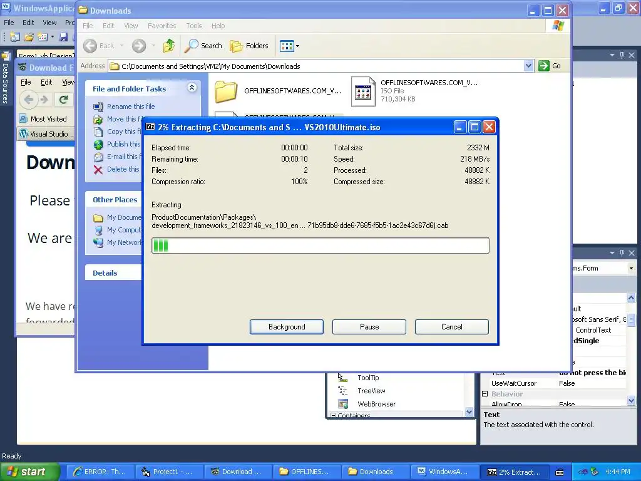Open Tools menu in Downloads window
This screenshot has width=641, height=481.
(194, 26)
